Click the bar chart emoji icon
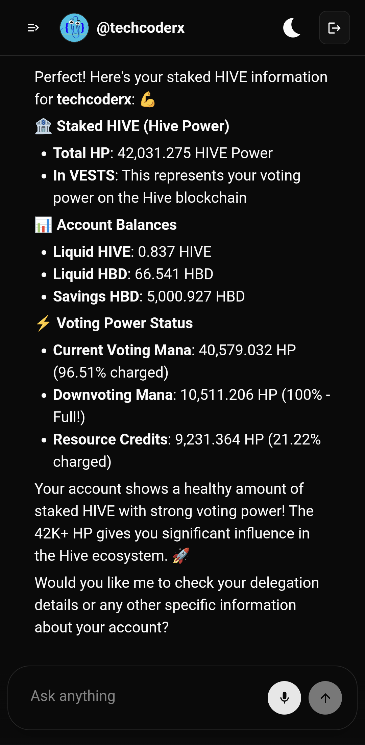The width and height of the screenshot is (365, 745). [x=44, y=225]
